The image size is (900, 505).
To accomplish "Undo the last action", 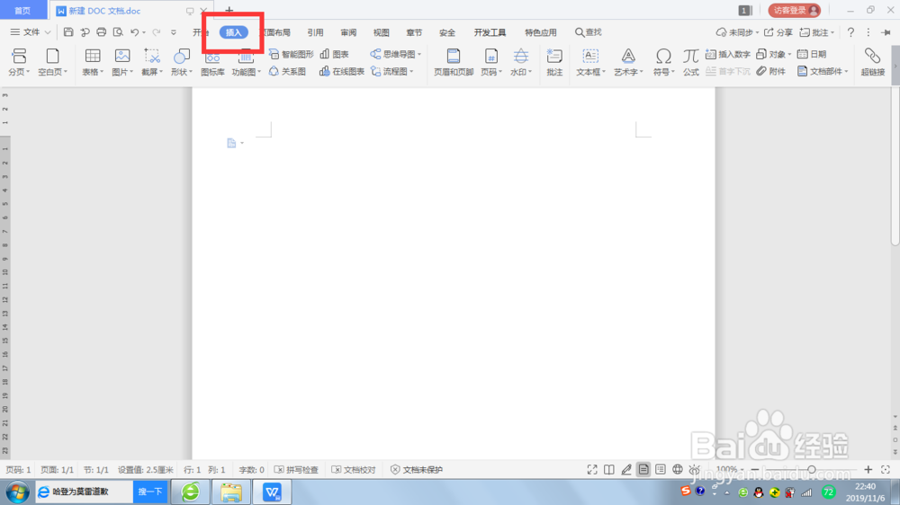I will pos(134,32).
